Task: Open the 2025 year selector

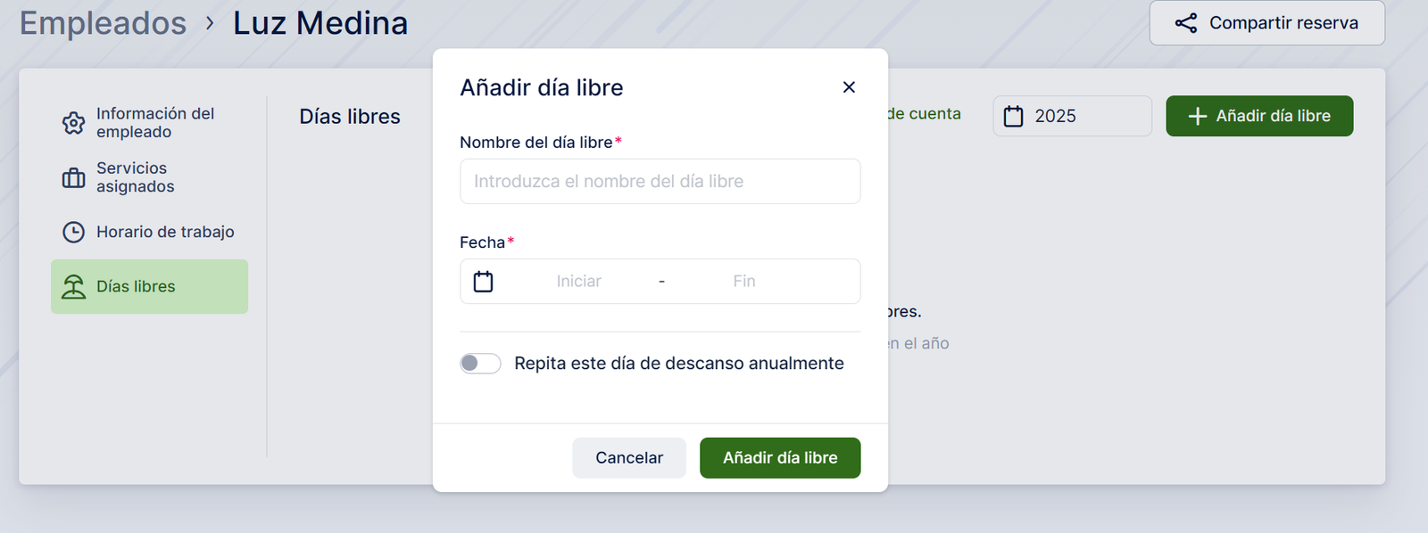Action: tap(1072, 117)
